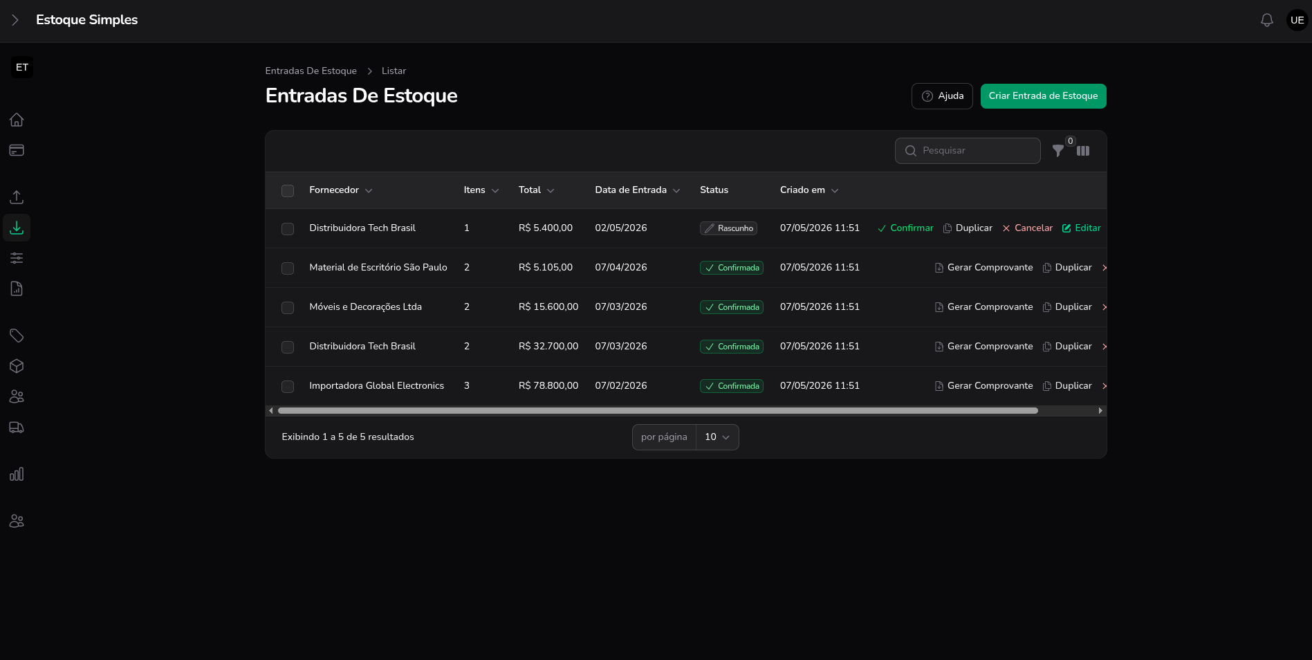The width and height of the screenshot is (1312, 660).
Task: Open the suppliers truck sidebar icon
Action: 17,427
